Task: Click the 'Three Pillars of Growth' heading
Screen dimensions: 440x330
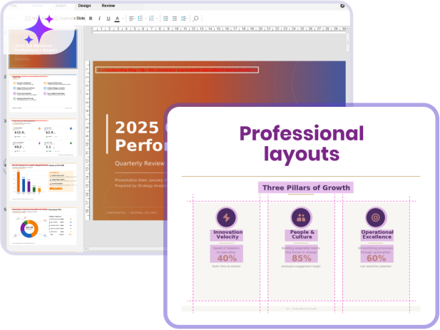Action: (306, 187)
